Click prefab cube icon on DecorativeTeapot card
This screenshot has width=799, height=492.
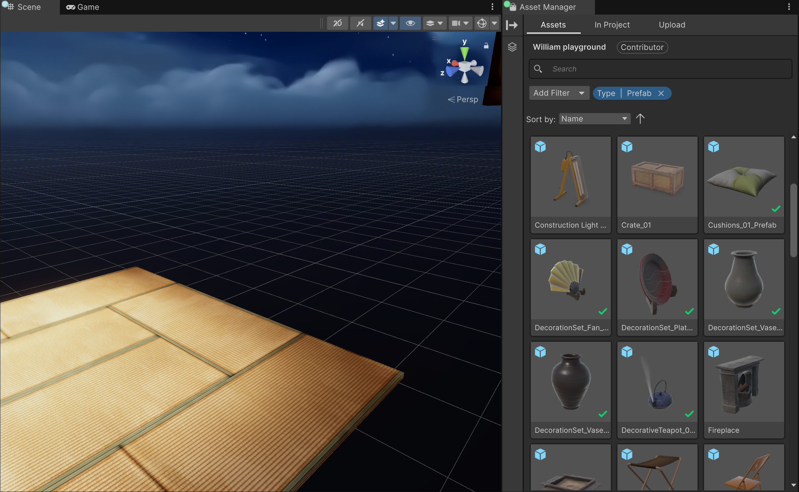click(x=627, y=352)
